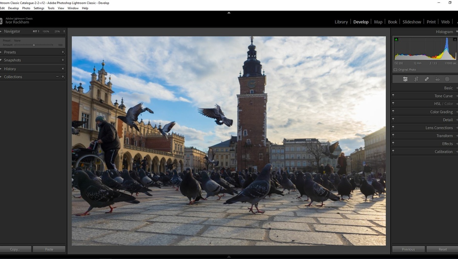Viewport: 458px width, 259px height.
Task: Click the preset Amount slider
Action: (34, 45)
